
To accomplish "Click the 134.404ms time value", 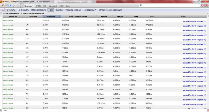I will [x=101, y=52].
